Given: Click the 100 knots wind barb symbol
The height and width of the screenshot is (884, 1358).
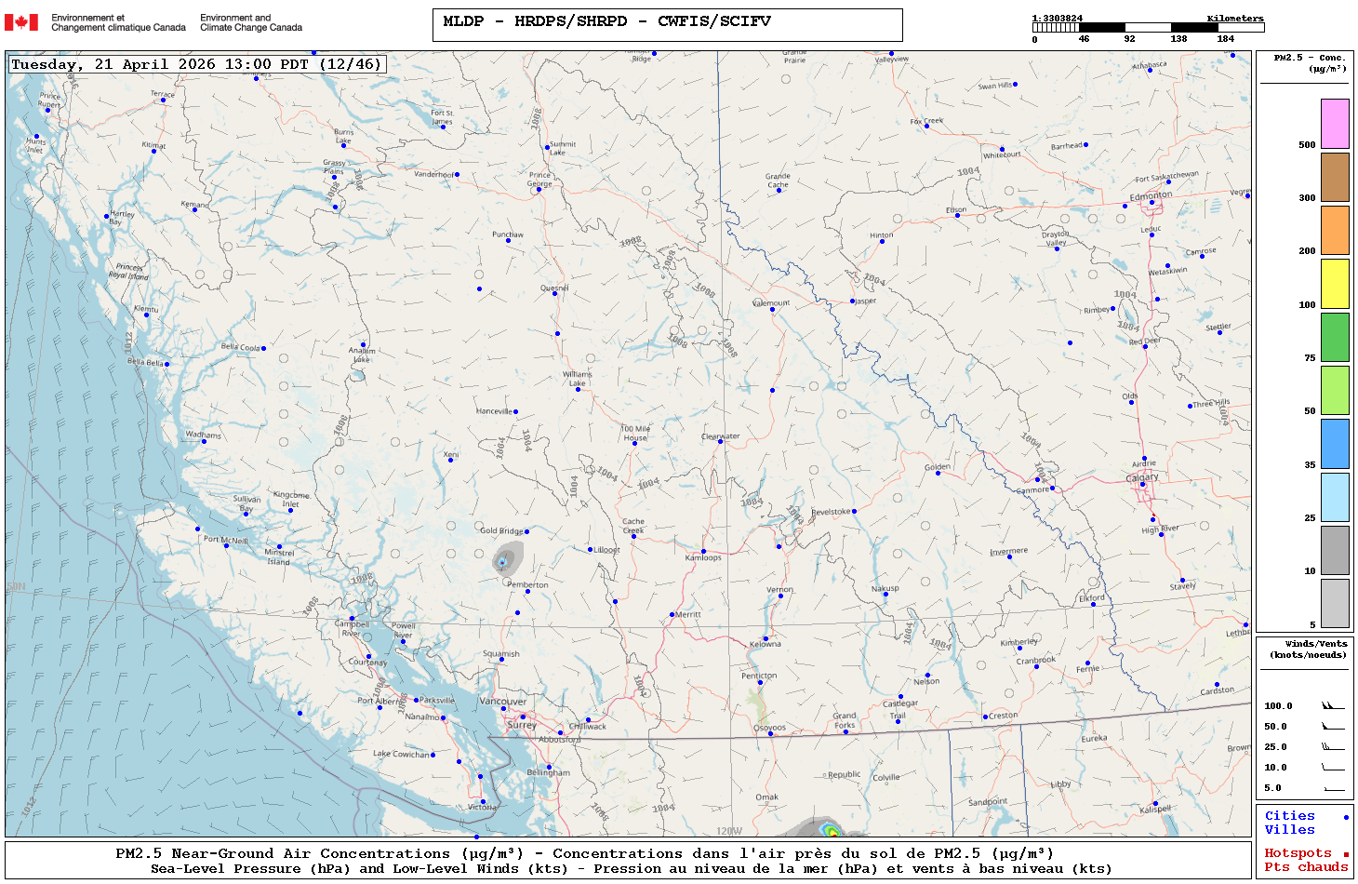Looking at the screenshot, I should tap(1333, 706).
